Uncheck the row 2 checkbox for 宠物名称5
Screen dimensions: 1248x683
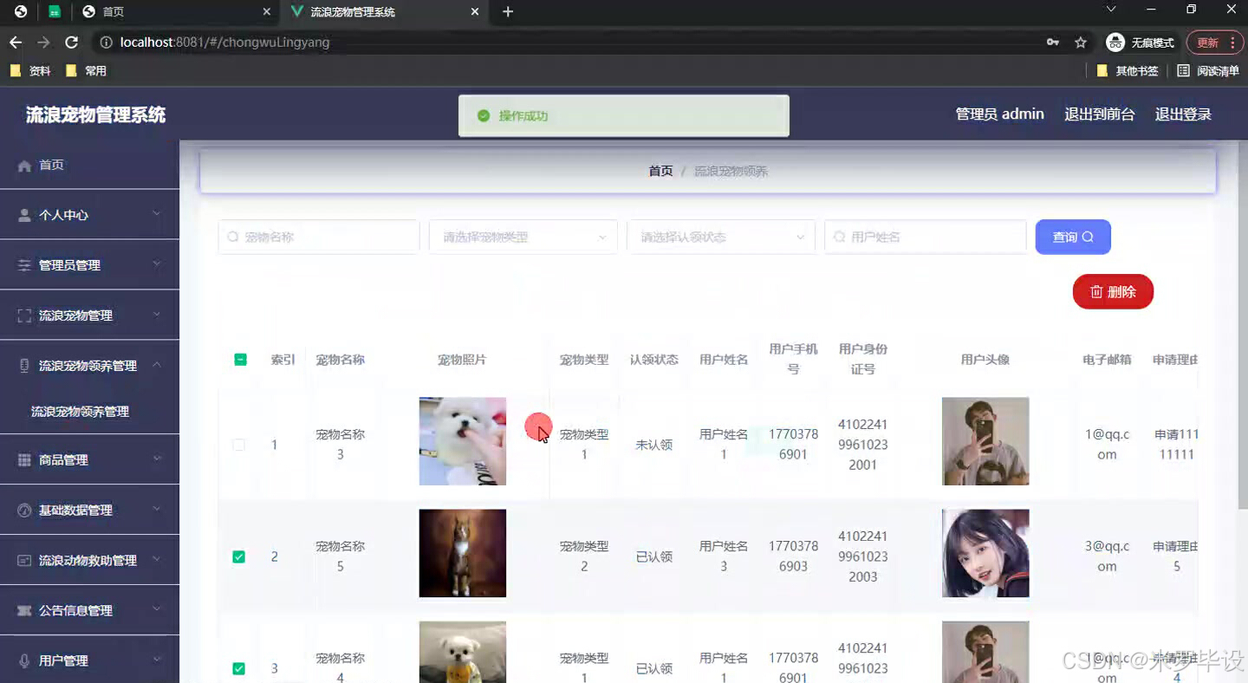pos(239,556)
